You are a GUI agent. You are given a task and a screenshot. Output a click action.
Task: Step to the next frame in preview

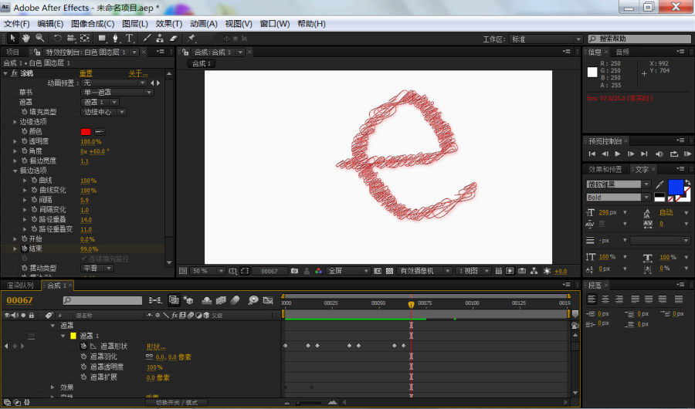631,154
